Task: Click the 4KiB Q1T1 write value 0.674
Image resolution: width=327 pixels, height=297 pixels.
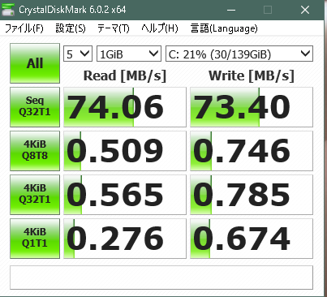Action: 252,239
